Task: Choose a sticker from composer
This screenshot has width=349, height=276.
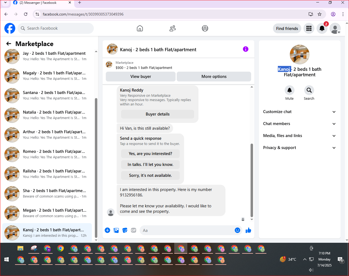Action: point(125,230)
